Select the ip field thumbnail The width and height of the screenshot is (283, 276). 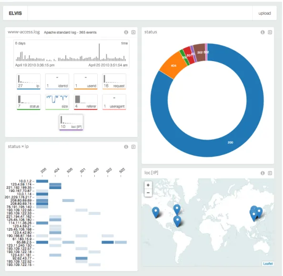coord(29,81)
